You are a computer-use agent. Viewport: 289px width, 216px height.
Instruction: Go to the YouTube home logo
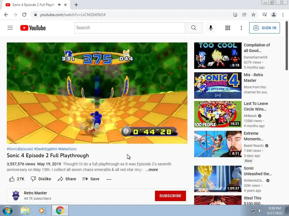click(33, 28)
